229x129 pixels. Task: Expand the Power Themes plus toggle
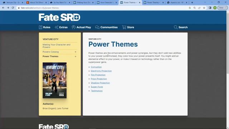(x=75, y=56)
